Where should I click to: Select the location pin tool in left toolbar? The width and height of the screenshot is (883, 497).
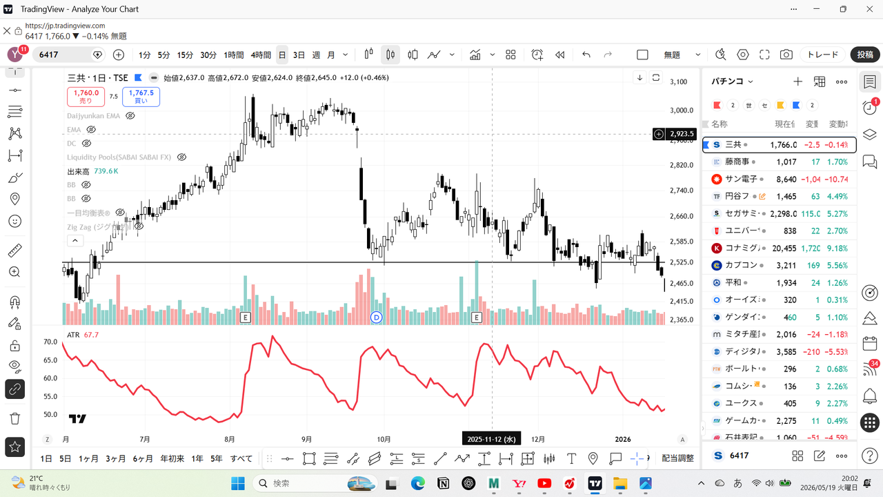tap(14, 199)
